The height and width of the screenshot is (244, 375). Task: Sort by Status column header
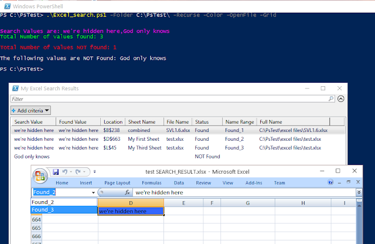coord(207,122)
